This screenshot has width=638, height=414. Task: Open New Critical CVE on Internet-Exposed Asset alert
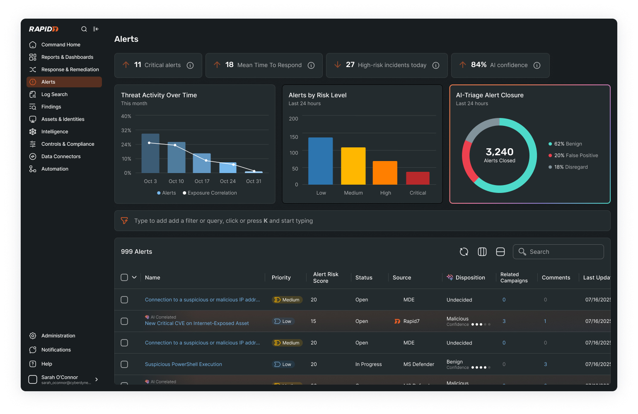click(197, 323)
